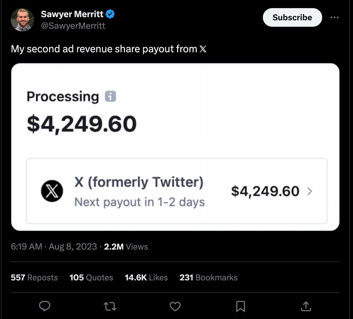Click Sawyer Merritt's verified badge
353x319 pixels.
point(110,13)
